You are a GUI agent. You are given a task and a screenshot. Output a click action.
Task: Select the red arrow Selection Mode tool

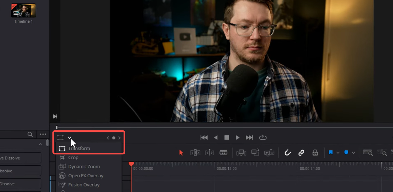181,152
